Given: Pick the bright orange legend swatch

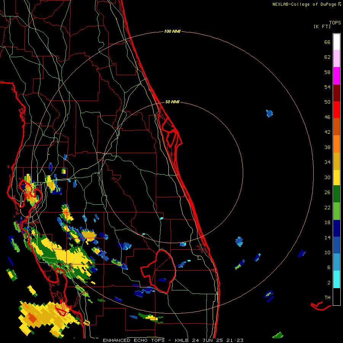Looking at the screenshot, I should click(337, 144).
